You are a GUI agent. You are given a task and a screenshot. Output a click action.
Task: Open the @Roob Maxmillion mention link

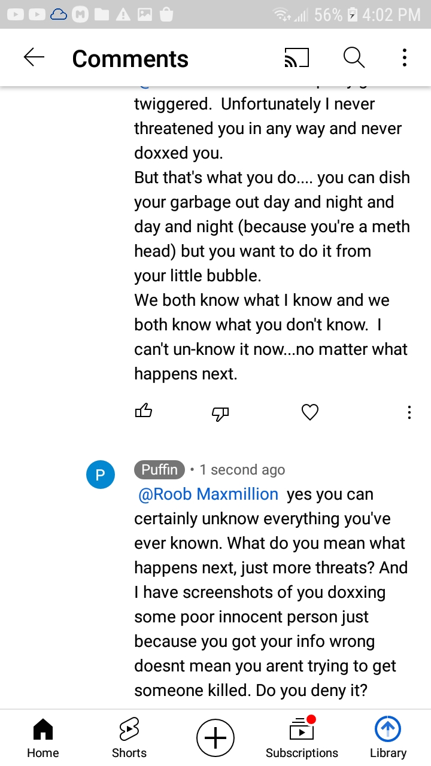(208, 494)
